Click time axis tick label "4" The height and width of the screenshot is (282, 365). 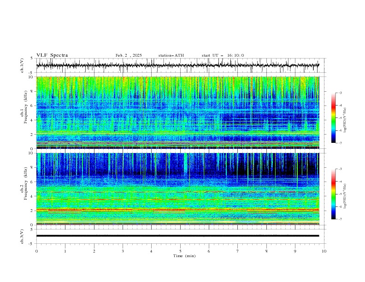point(151,251)
